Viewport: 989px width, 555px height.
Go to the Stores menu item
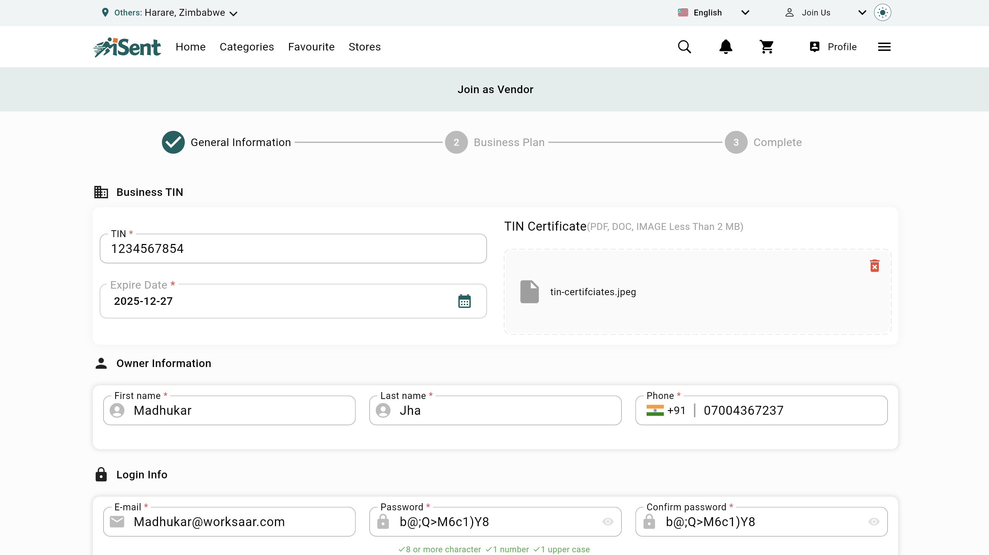tap(364, 47)
